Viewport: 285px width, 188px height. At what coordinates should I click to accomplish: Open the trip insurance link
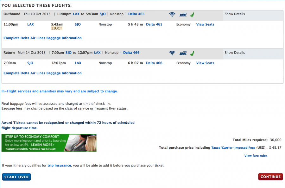tap(60, 165)
